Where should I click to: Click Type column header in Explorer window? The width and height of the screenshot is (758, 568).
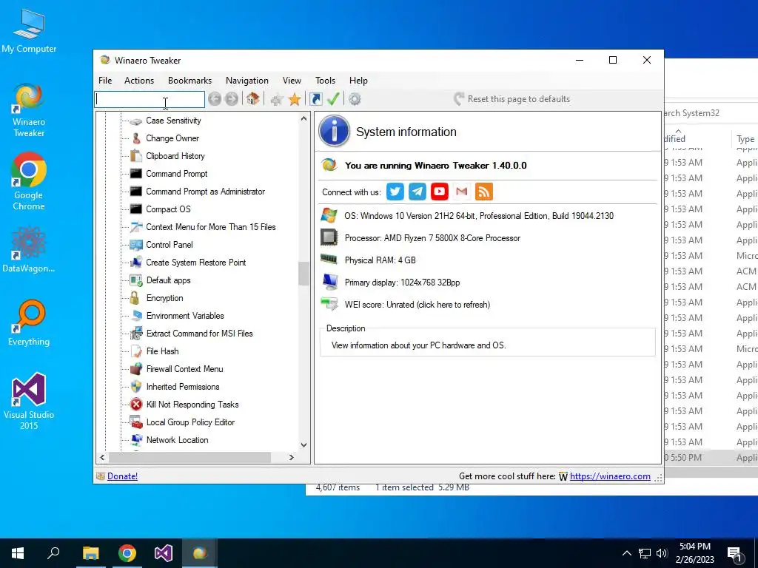coord(745,139)
